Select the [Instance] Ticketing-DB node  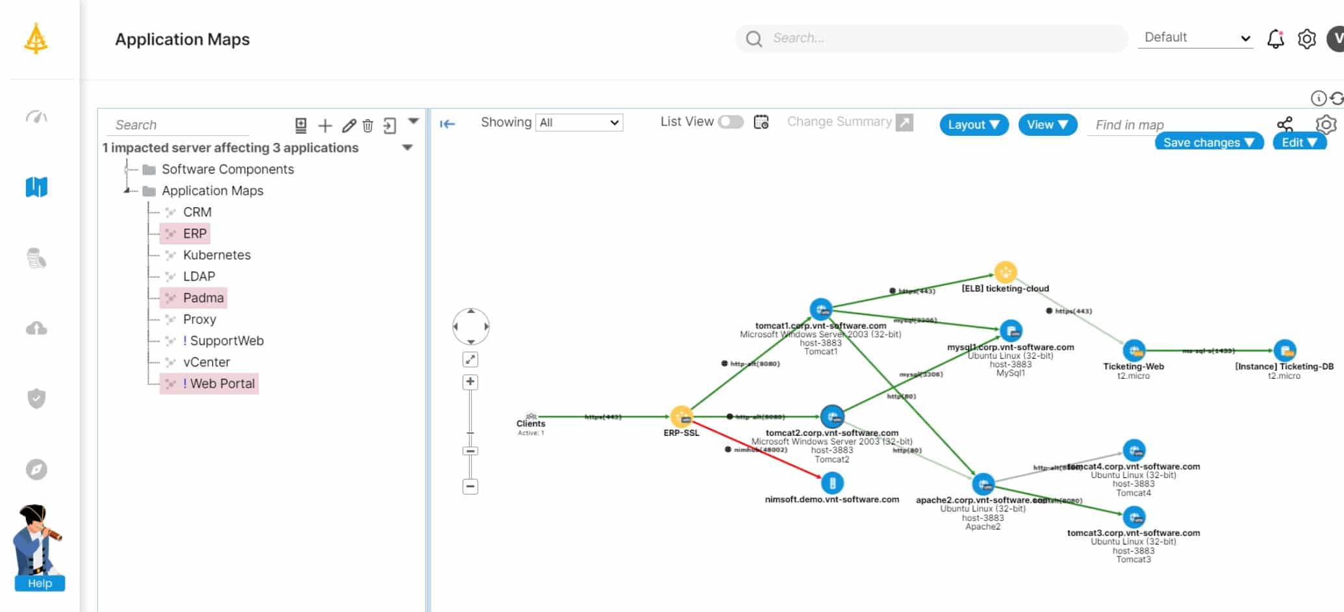[1284, 351]
